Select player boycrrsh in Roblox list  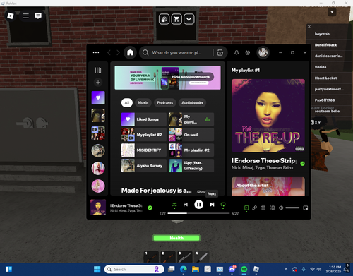coord(322,34)
